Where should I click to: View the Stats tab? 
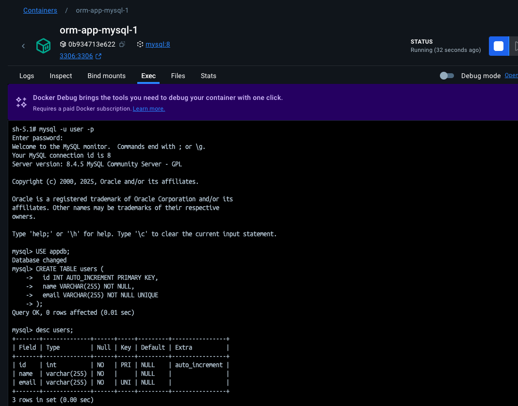(x=209, y=76)
